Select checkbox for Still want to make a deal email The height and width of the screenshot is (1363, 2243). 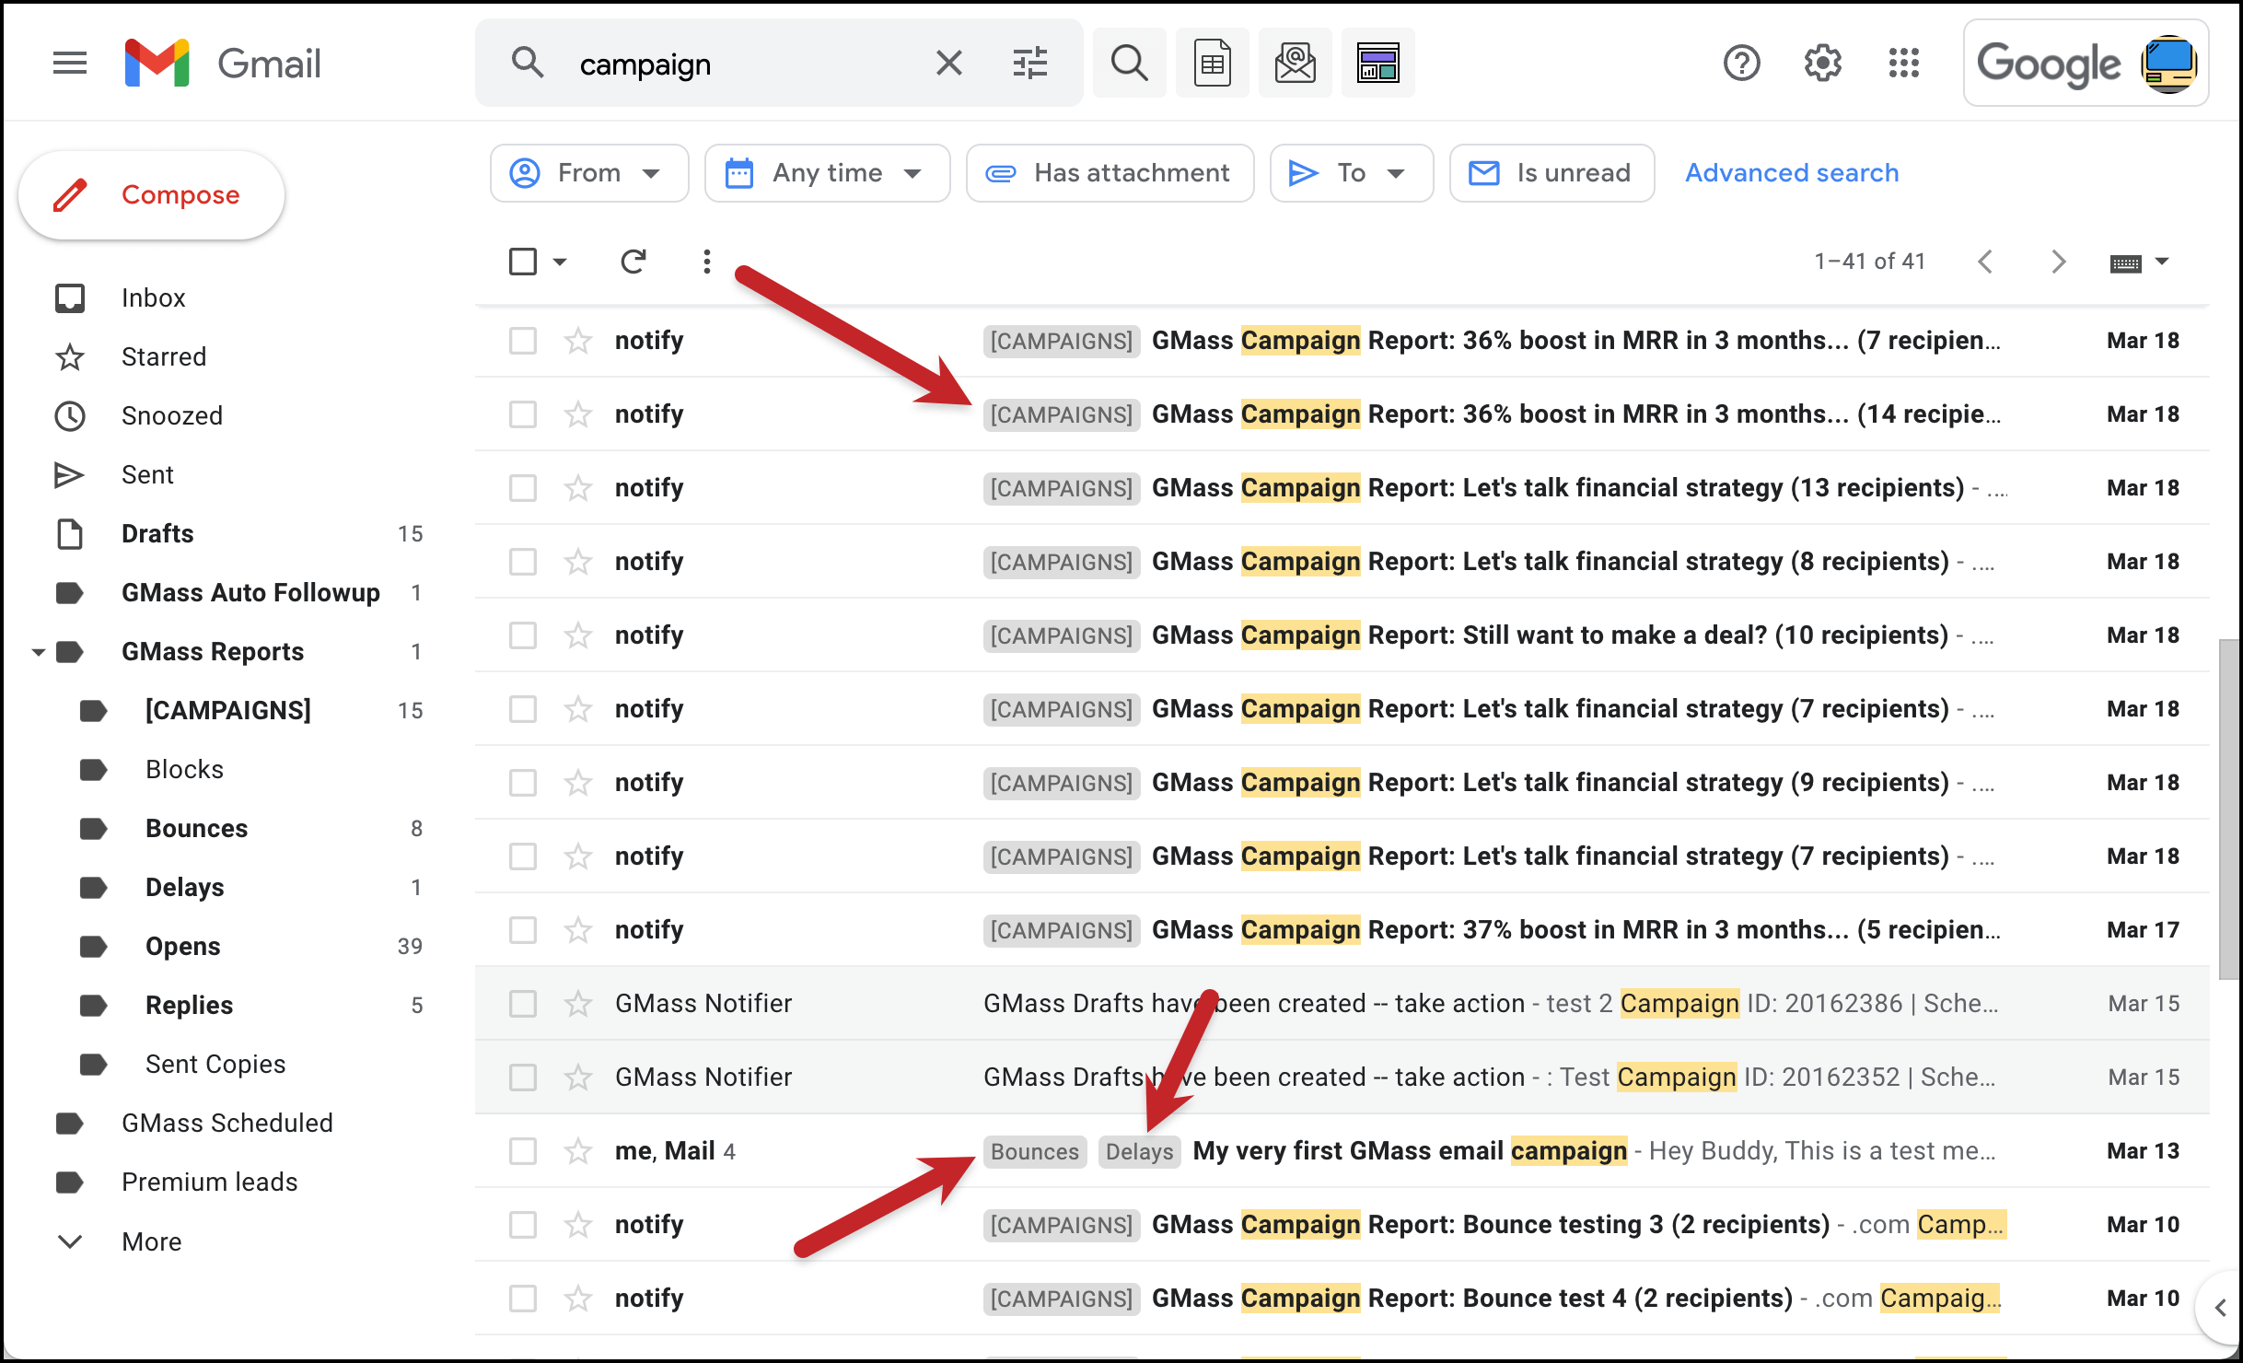523,635
